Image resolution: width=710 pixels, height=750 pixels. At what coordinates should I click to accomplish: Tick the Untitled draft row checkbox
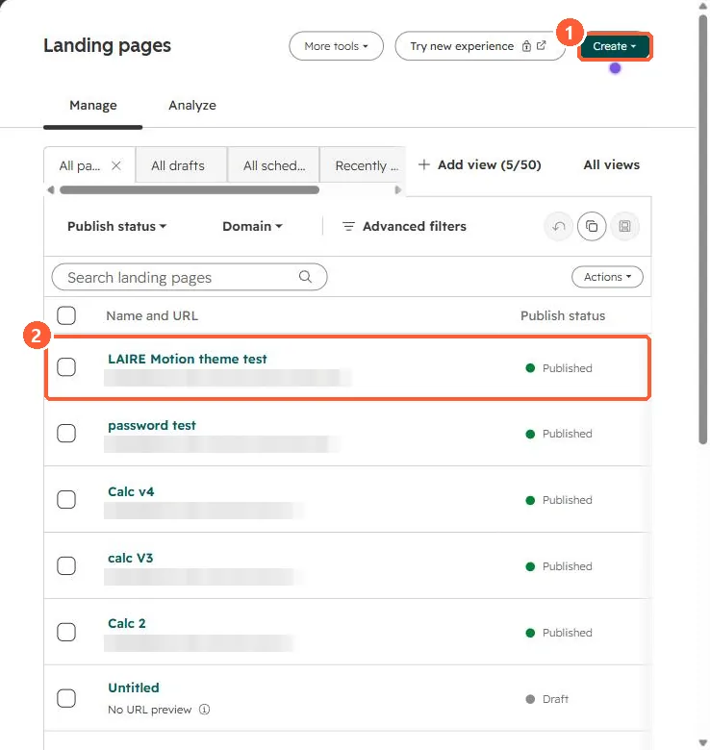[66, 698]
